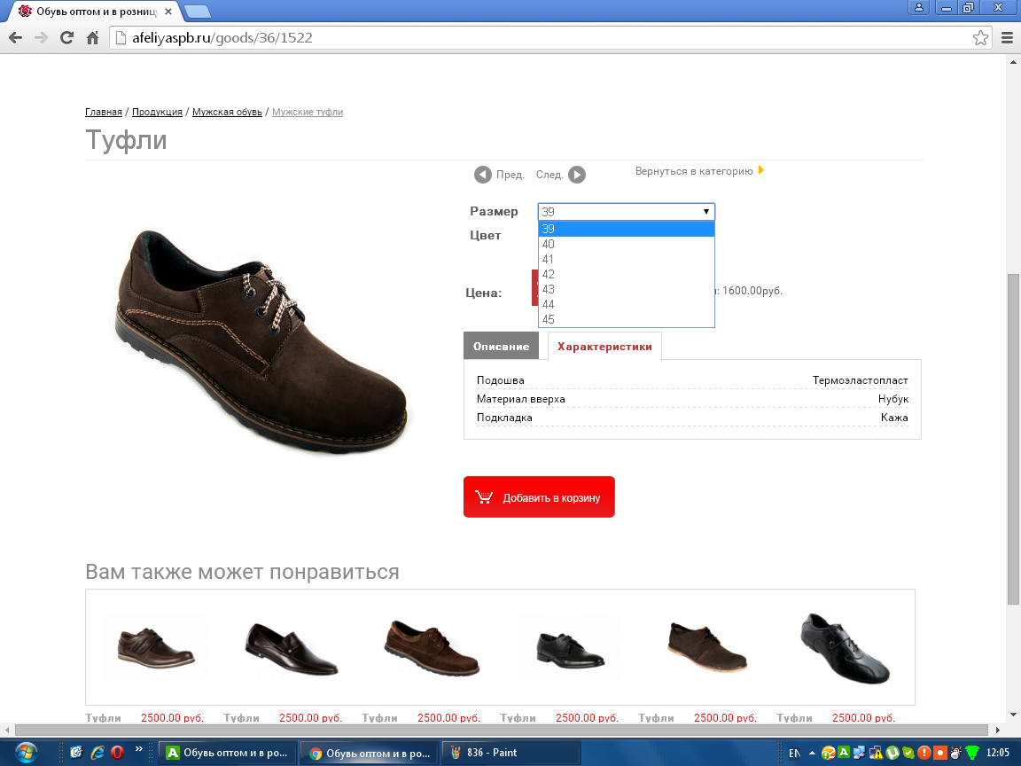Viewport: 1021px width, 766px height.
Task: Expand the quick launch overflow chevron
Action: 138,749
